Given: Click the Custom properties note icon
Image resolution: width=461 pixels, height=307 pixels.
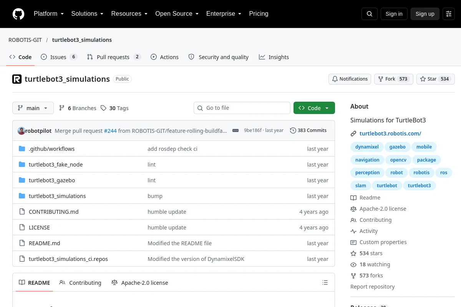Looking at the screenshot, I should pyautogui.click(x=353, y=242).
